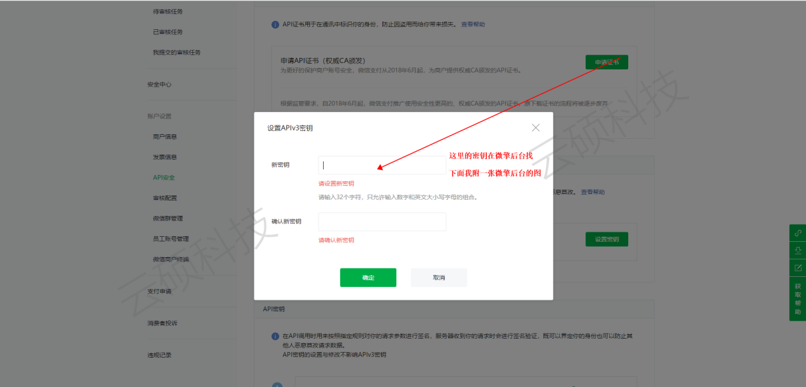Select 商户信息 in the sidebar
The height and width of the screenshot is (387, 806).
tap(165, 137)
